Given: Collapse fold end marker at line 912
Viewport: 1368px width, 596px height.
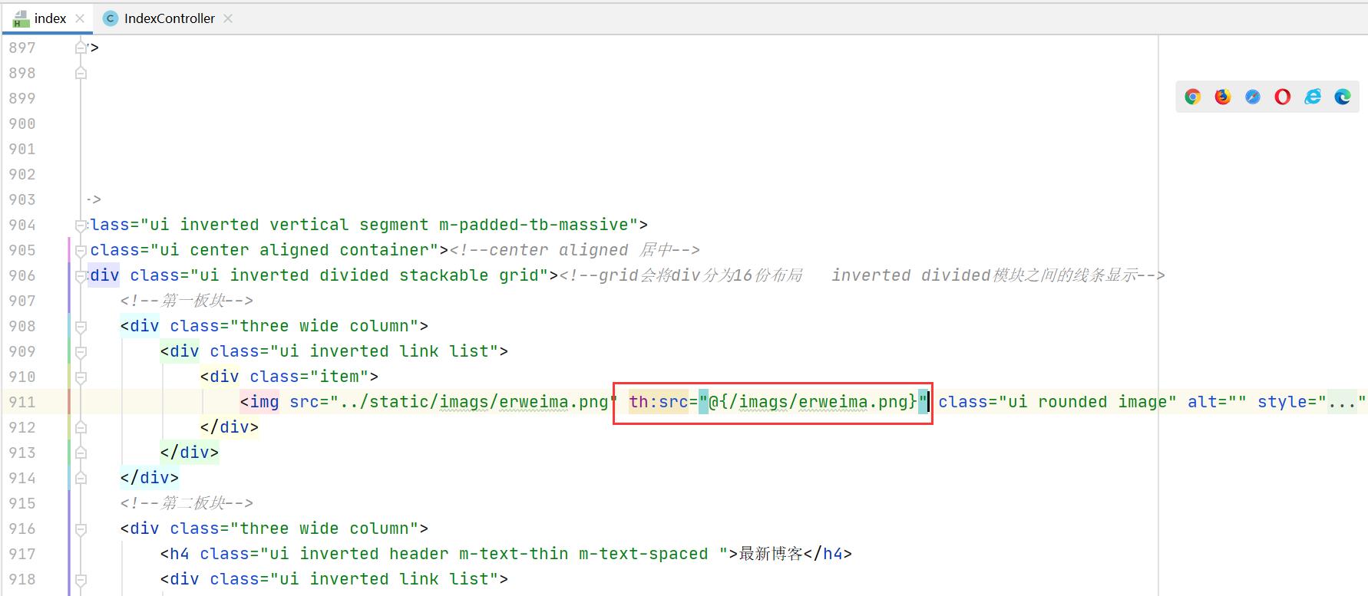Looking at the screenshot, I should coord(81,427).
